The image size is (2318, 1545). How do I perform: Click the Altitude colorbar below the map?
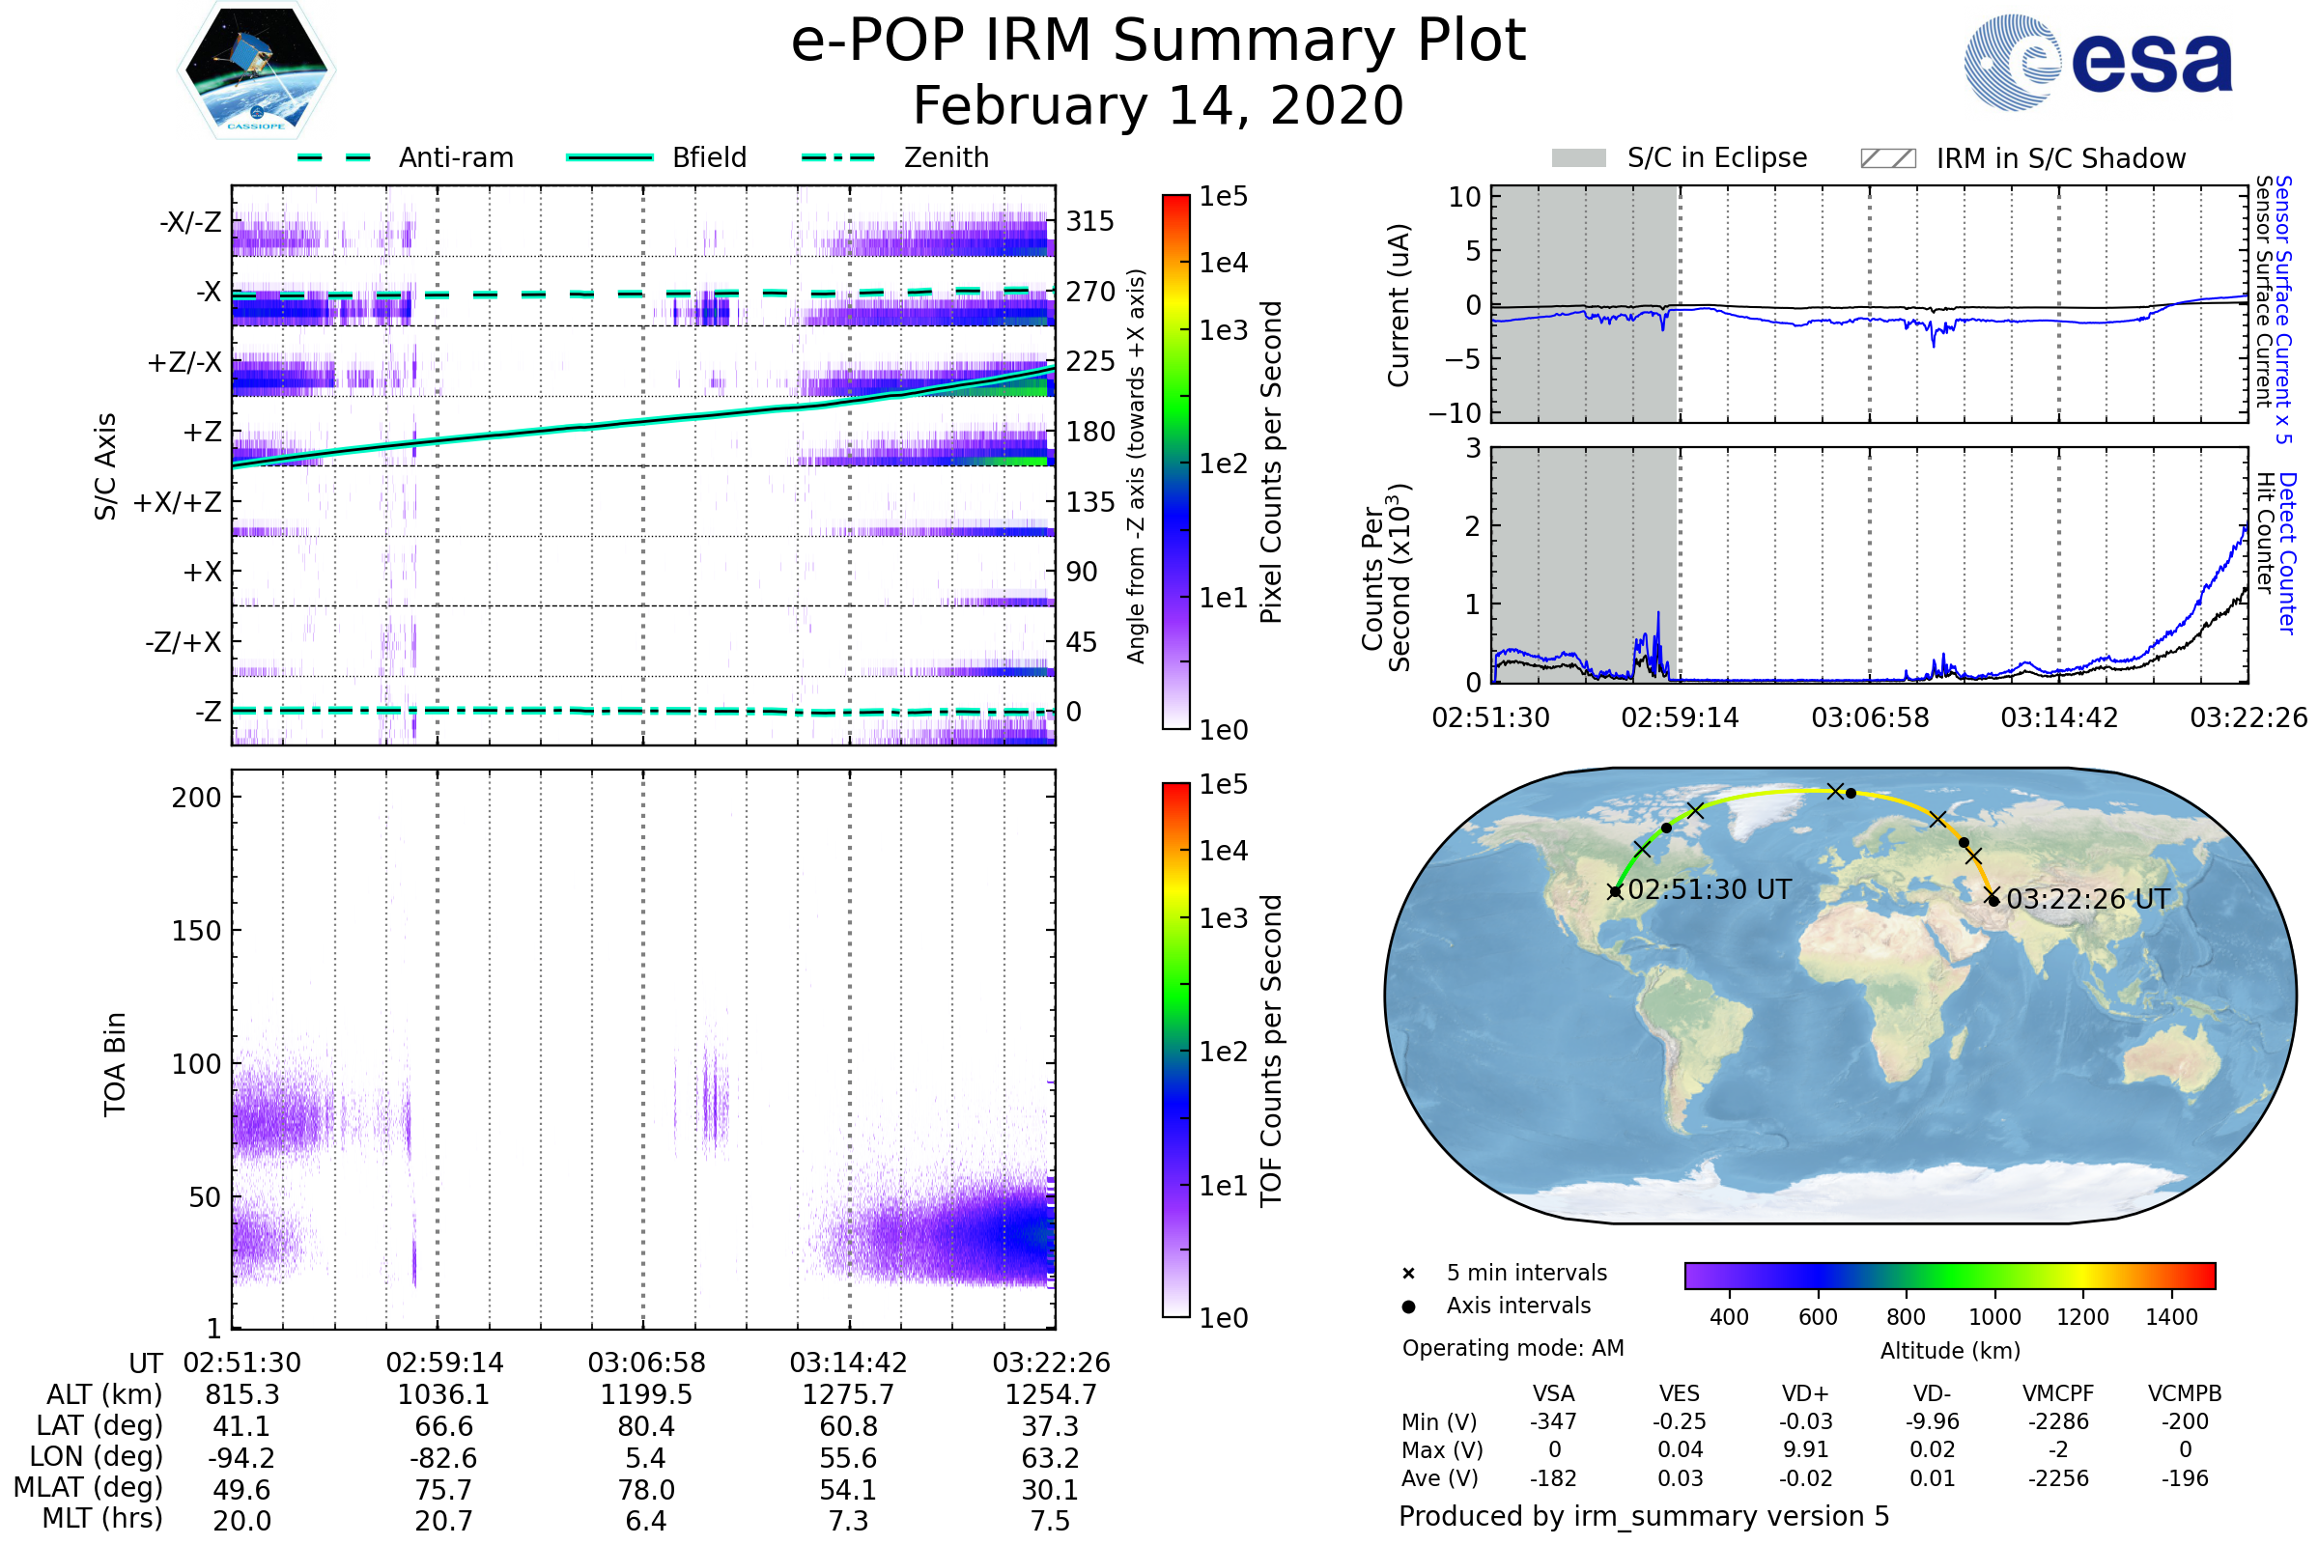tap(1949, 1276)
